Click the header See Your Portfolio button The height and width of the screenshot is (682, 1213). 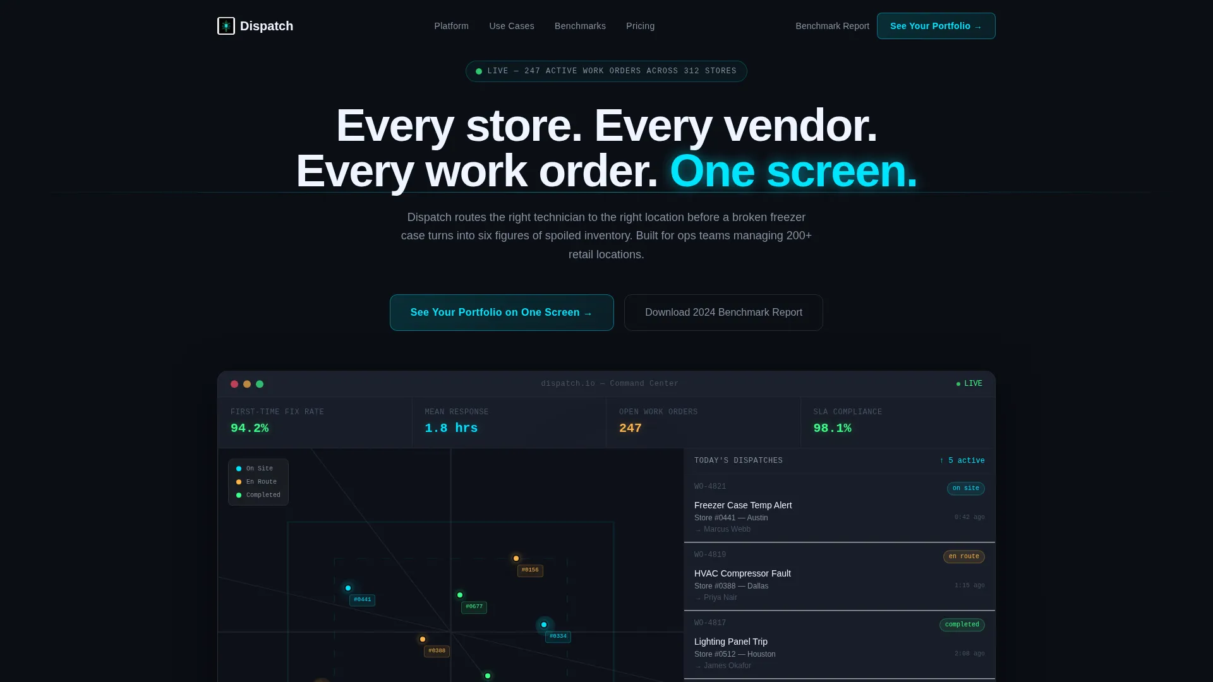tap(936, 26)
